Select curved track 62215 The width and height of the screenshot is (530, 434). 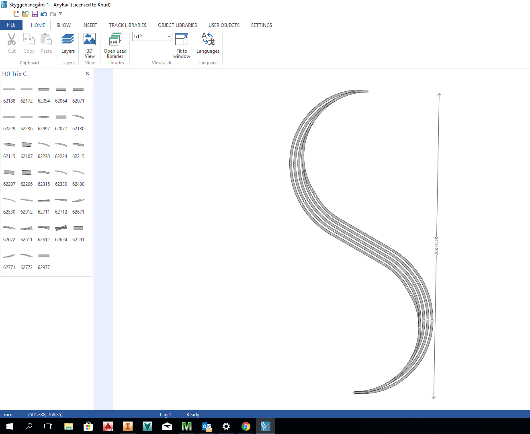pos(78,150)
